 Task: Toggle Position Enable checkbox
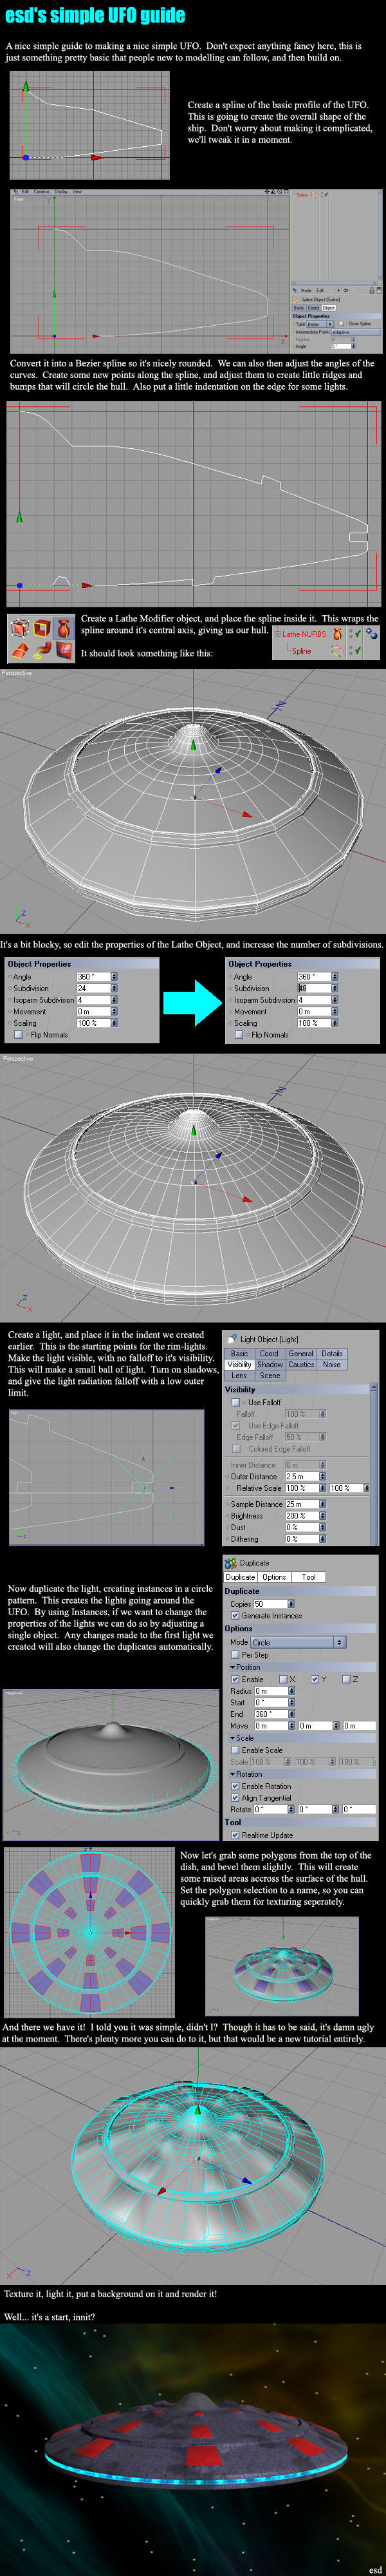(x=235, y=1679)
